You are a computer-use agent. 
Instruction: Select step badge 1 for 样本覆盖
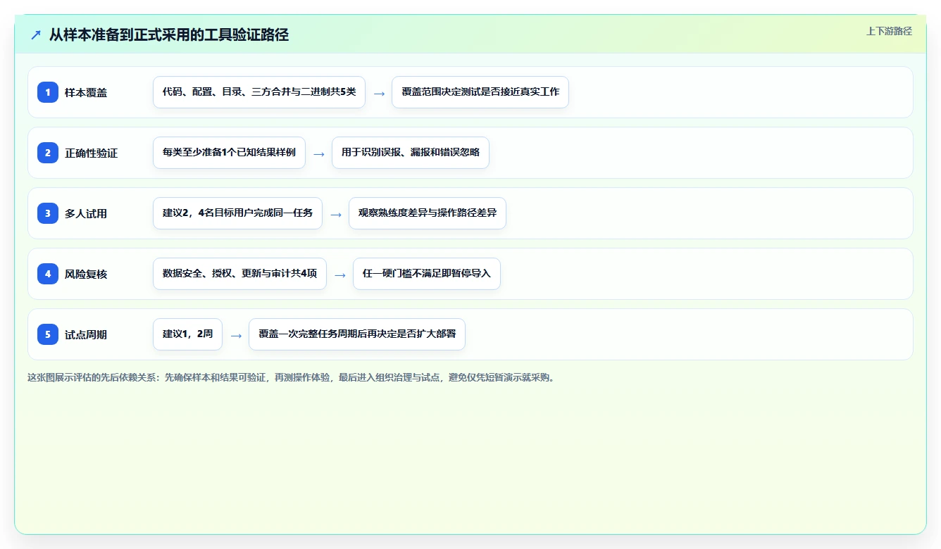tap(48, 92)
